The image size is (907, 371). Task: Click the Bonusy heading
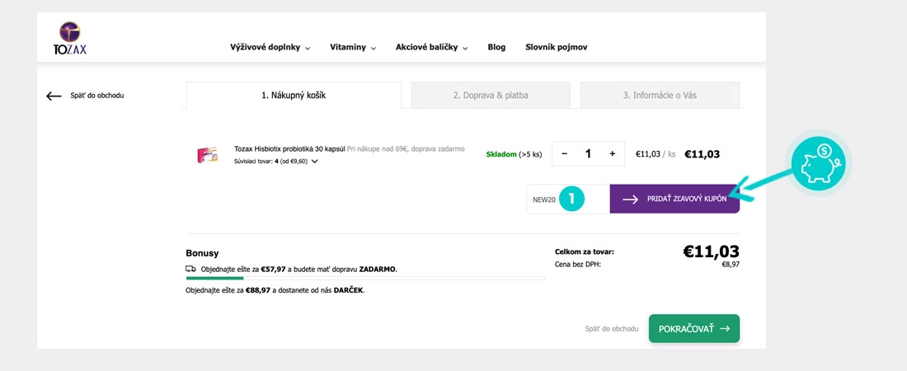pos(202,253)
